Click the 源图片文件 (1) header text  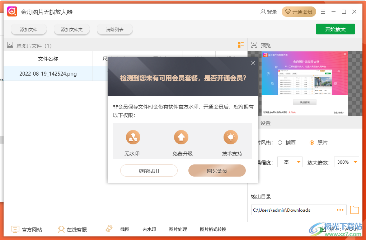click(x=34, y=45)
